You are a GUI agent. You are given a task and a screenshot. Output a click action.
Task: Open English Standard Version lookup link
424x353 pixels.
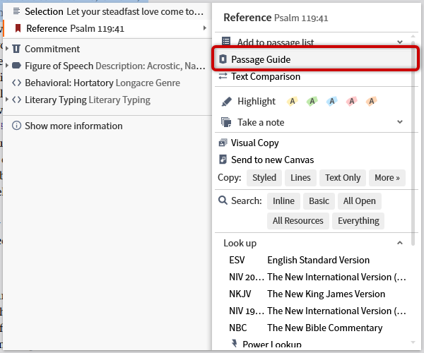tap(318, 260)
